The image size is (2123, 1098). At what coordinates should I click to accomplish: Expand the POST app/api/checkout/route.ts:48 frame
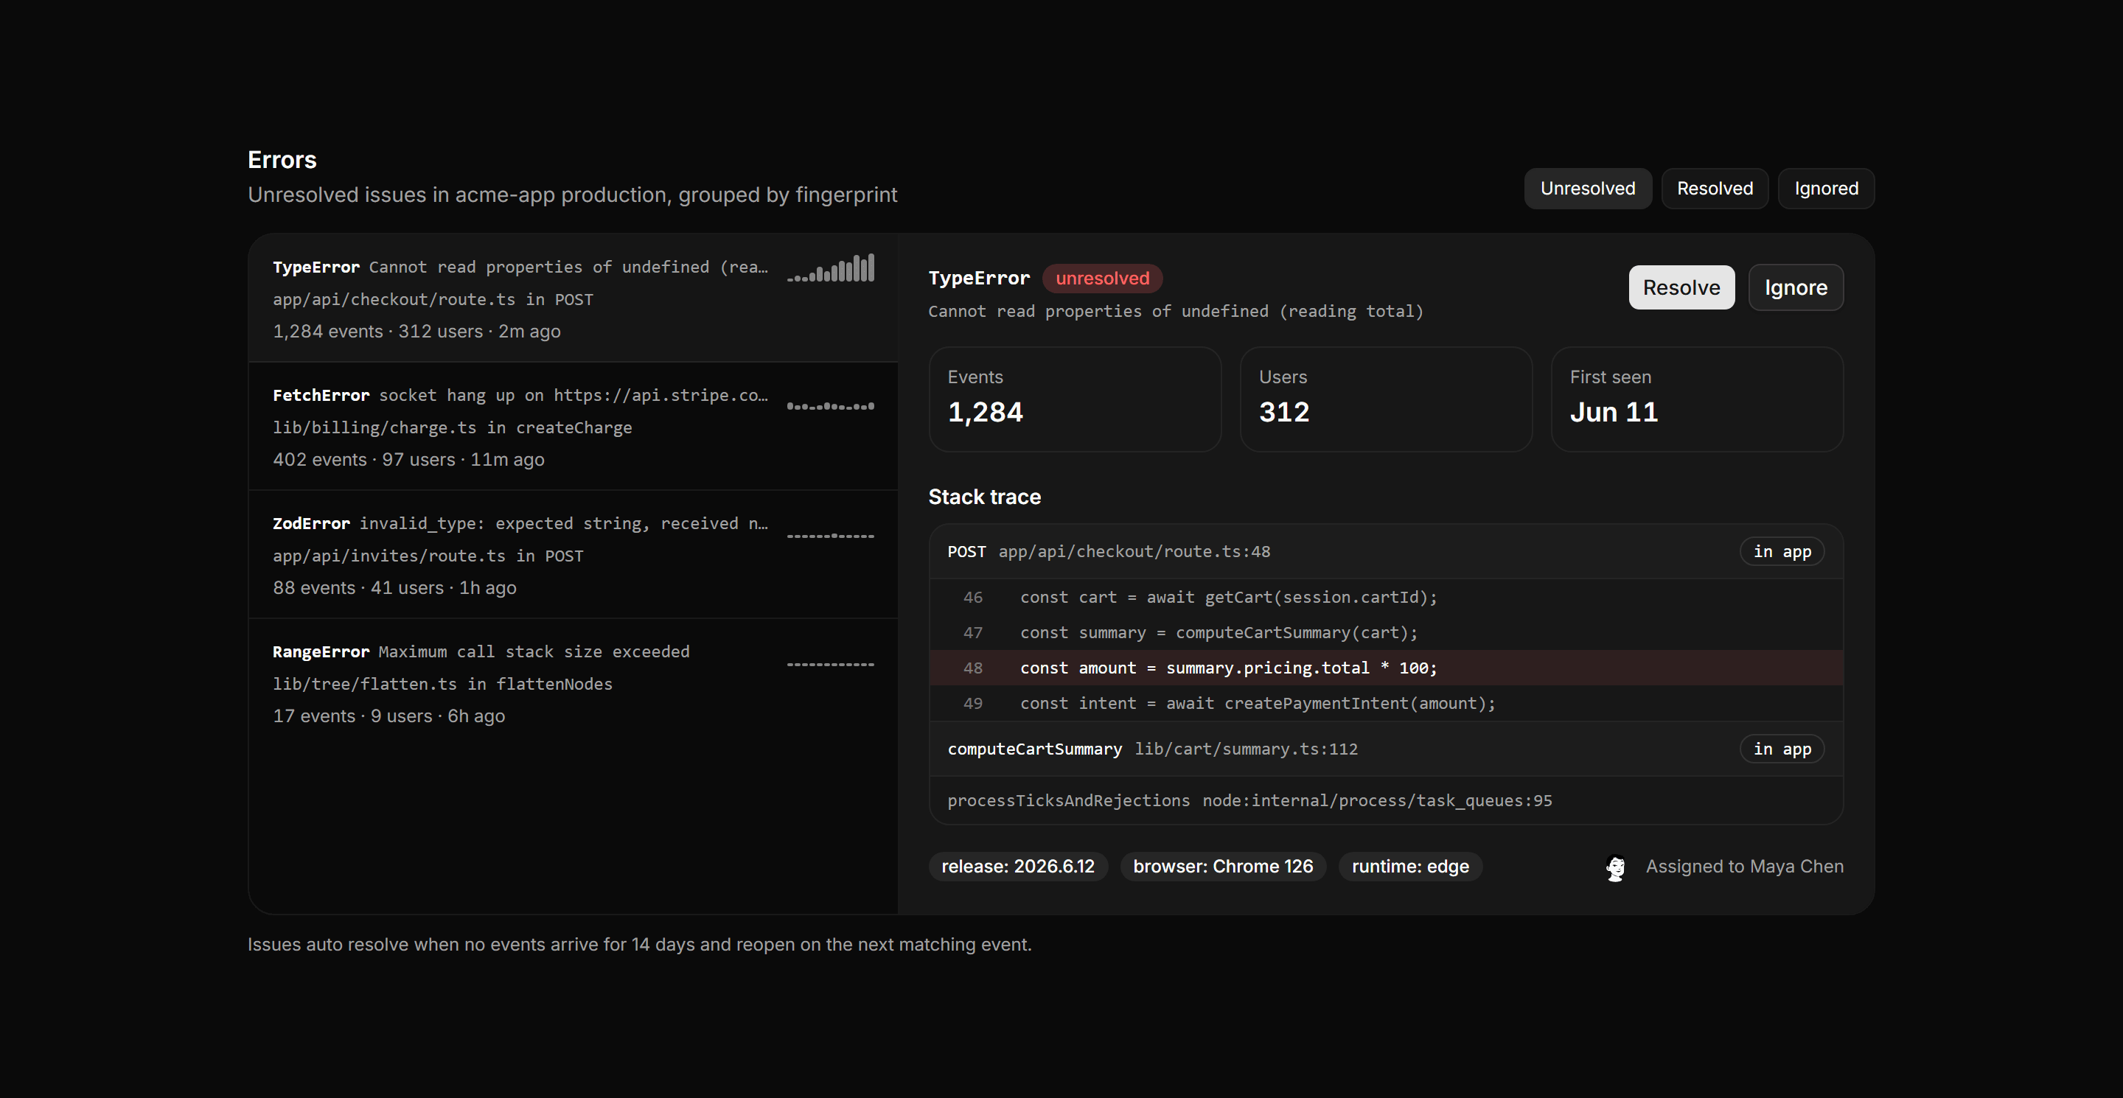(x=1385, y=551)
